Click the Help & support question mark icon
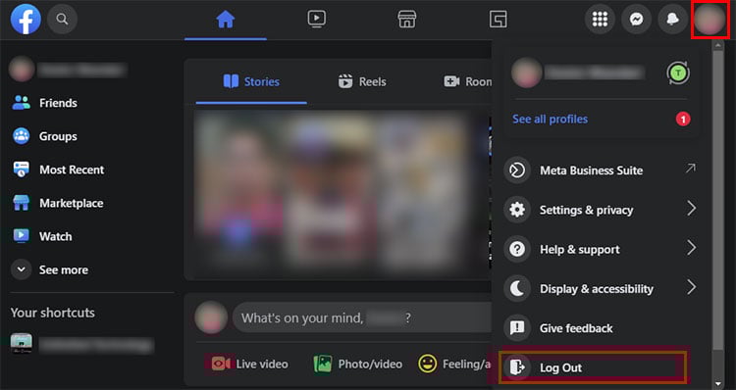This screenshot has height=390, width=736. 517,249
